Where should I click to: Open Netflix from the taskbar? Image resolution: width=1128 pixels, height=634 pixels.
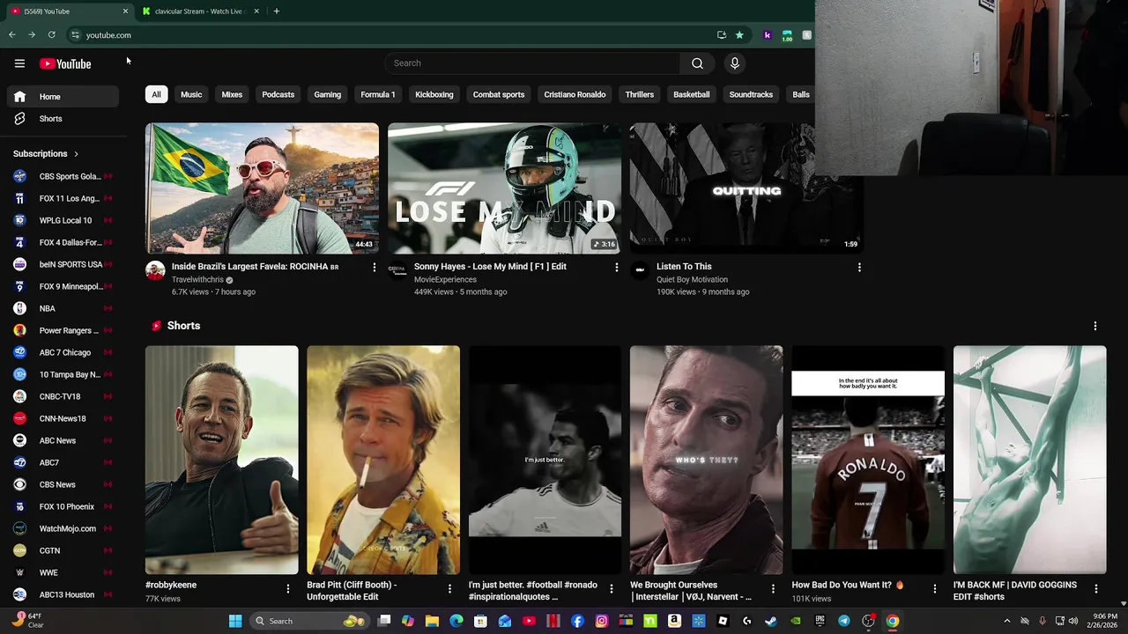pyautogui.click(x=553, y=621)
